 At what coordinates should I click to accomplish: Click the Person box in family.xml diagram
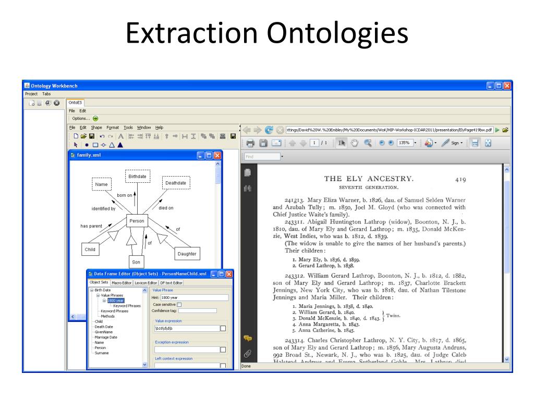click(137, 221)
